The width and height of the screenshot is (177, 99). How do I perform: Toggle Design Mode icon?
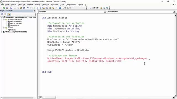[x=43, y=8]
